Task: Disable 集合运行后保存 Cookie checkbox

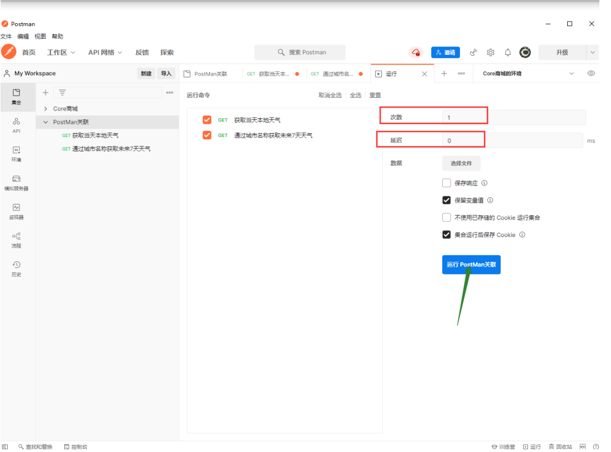Action: coord(447,234)
